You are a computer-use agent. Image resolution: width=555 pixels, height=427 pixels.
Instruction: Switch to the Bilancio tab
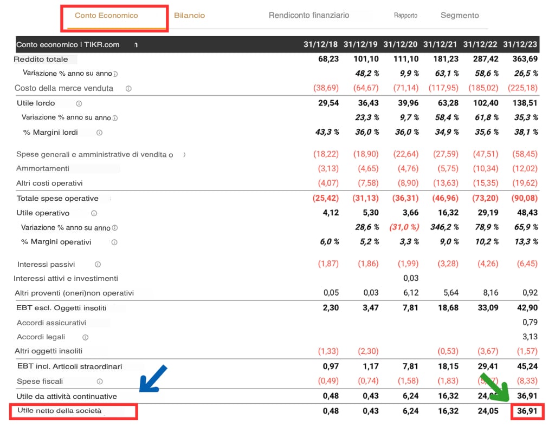coord(189,15)
